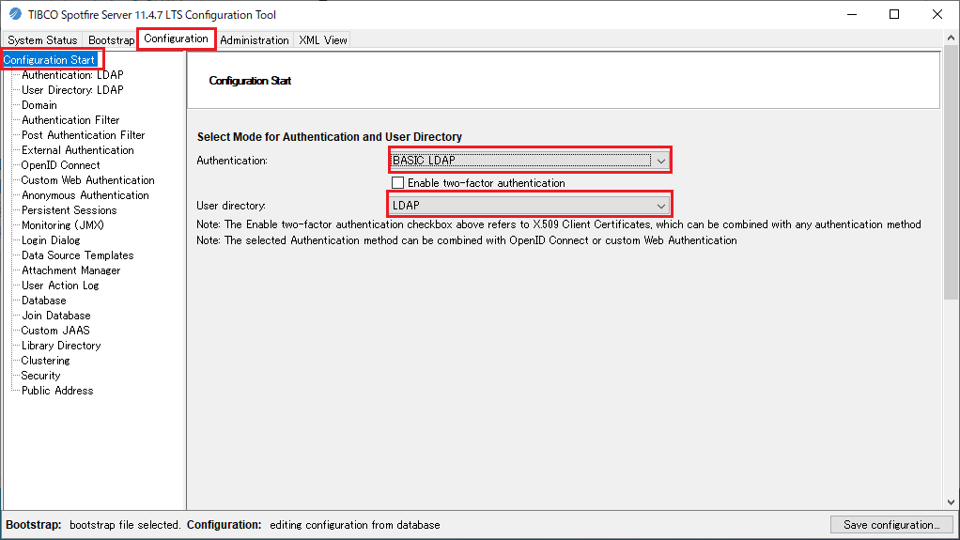Select the Configuration tab
Image resolution: width=960 pixels, height=540 pixels.
tap(177, 39)
